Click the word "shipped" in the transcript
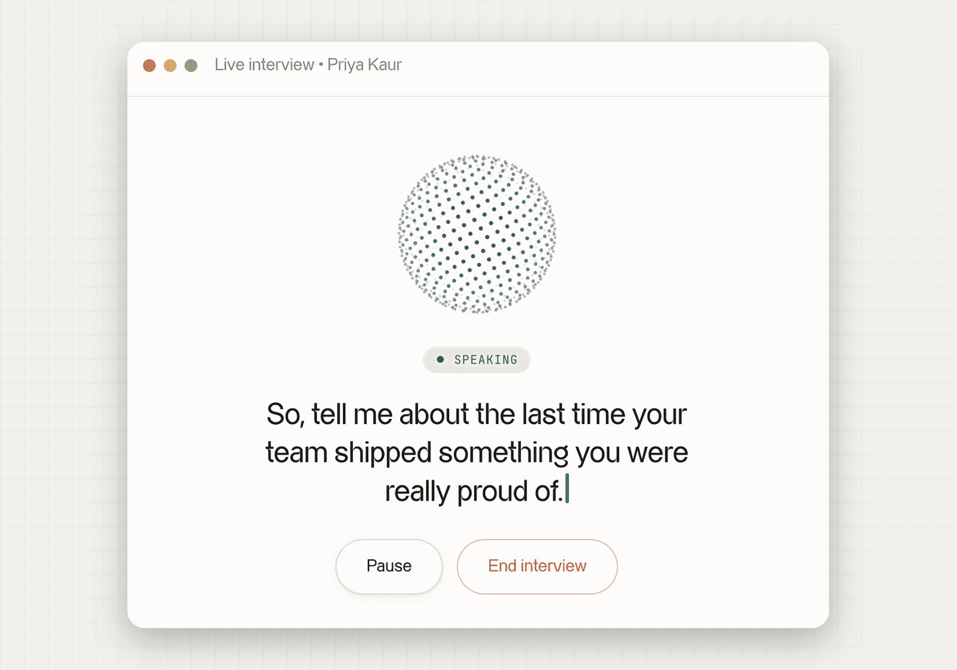 point(383,453)
